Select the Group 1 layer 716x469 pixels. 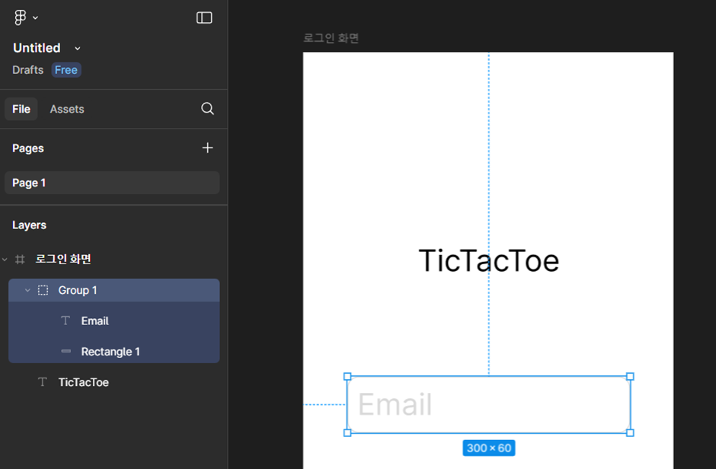pyautogui.click(x=114, y=290)
